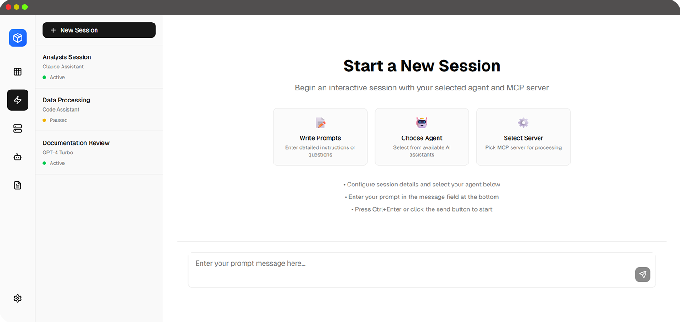The width and height of the screenshot is (680, 322).
Task: Start a New Session button
Action: (x=99, y=30)
